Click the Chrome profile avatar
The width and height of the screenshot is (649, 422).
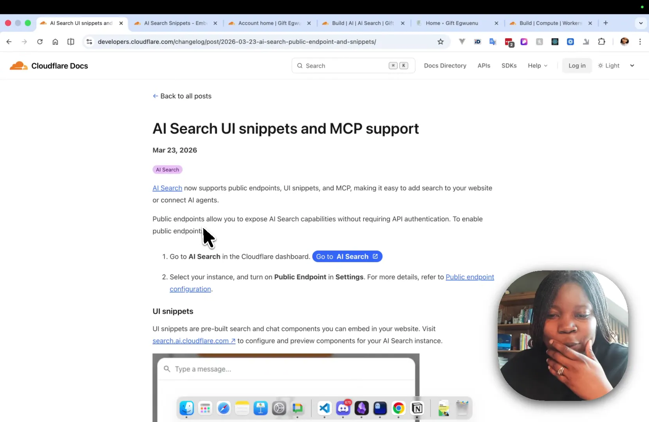(625, 42)
